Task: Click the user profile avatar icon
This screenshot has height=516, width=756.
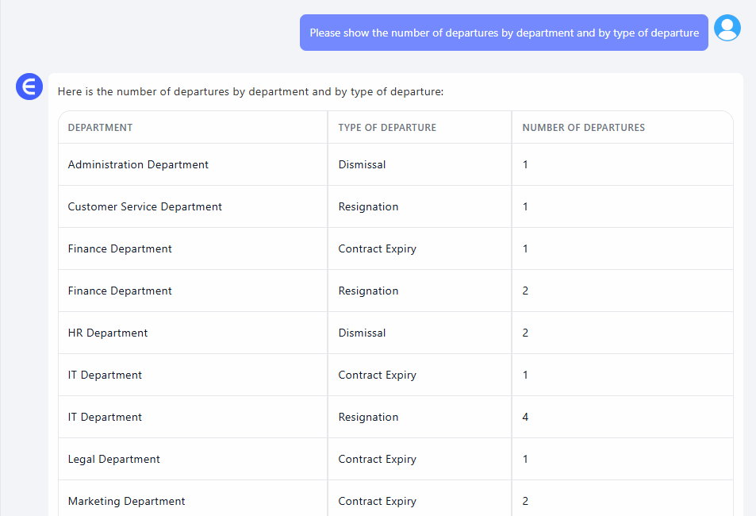Action: [727, 29]
